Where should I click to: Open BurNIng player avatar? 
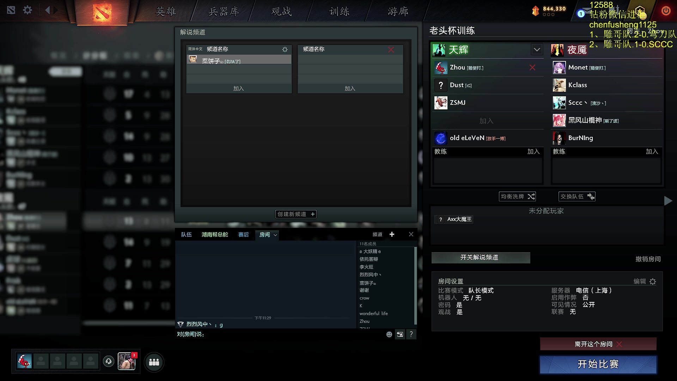tap(559, 138)
